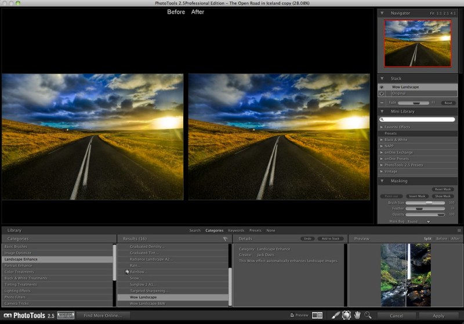Expand the Favorite Effects folder
Image resolution: width=464 pixels, height=324 pixels.
click(x=381, y=127)
